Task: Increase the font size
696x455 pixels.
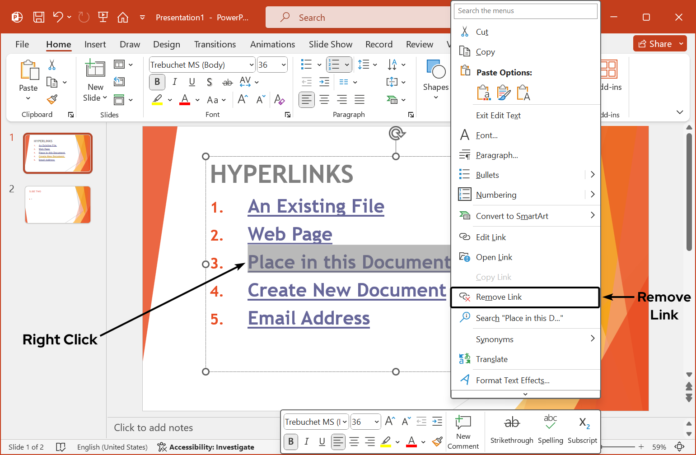Action: pos(242,99)
